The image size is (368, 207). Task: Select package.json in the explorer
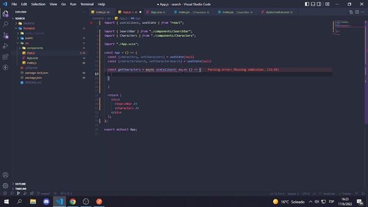pyautogui.click(x=33, y=78)
